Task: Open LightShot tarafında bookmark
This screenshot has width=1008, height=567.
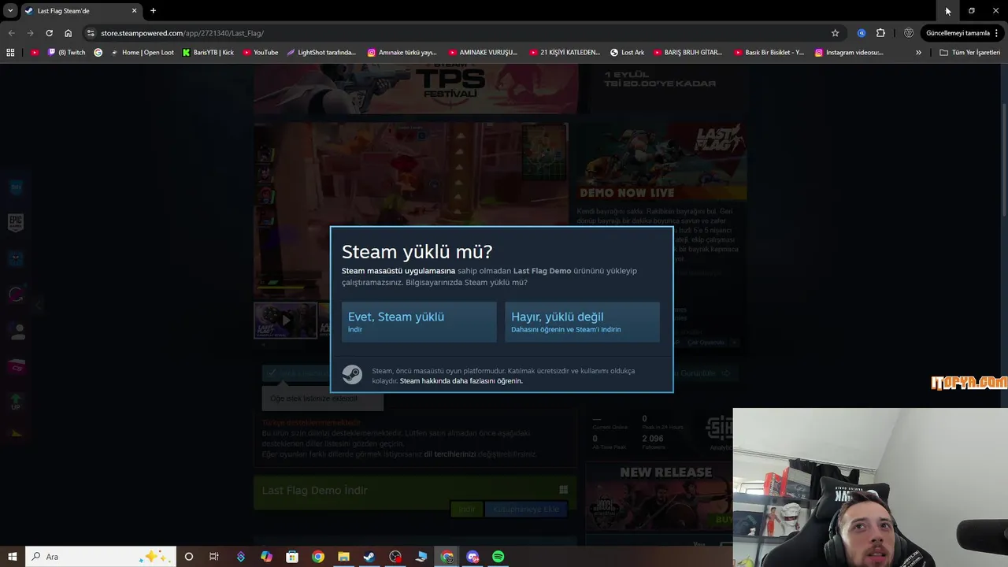Action: click(x=321, y=53)
